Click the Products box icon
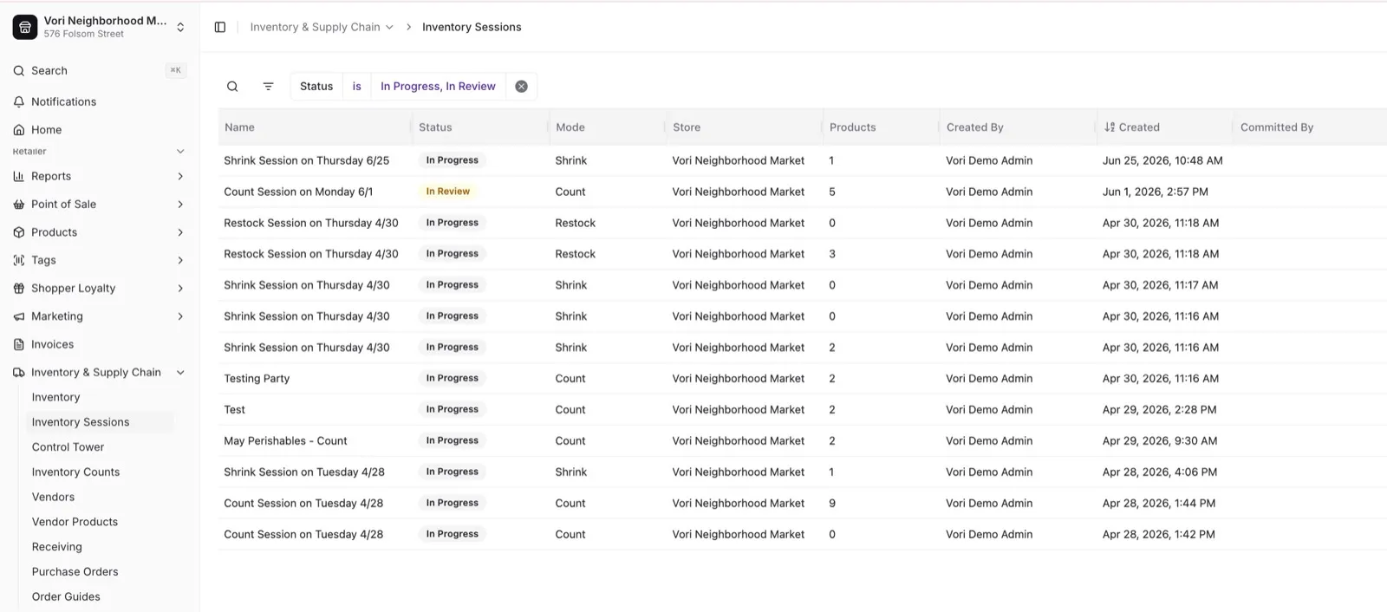Image resolution: width=1387 pixels, height=612 pixels. 19,232
